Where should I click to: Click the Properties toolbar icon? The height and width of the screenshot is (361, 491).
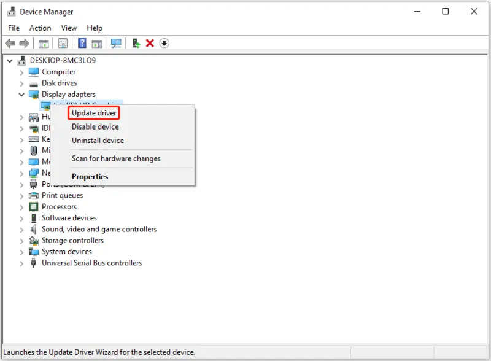tap(63, 43)
